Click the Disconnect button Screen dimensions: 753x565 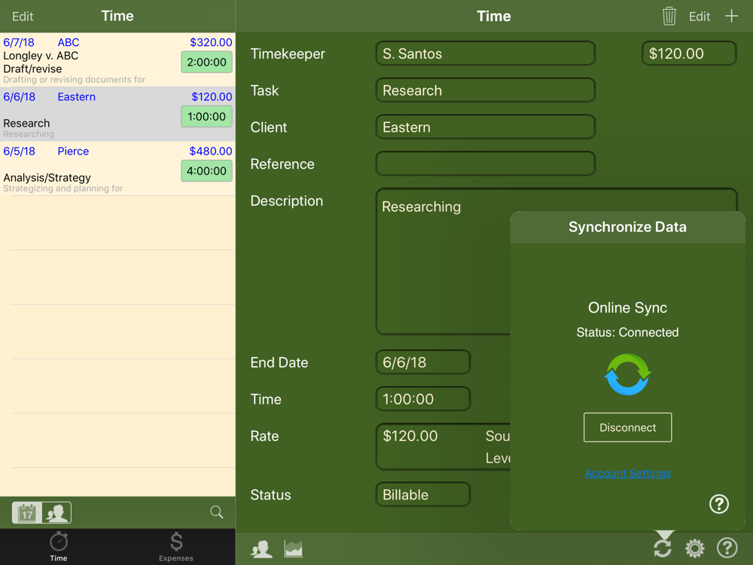tap(628, 428)
